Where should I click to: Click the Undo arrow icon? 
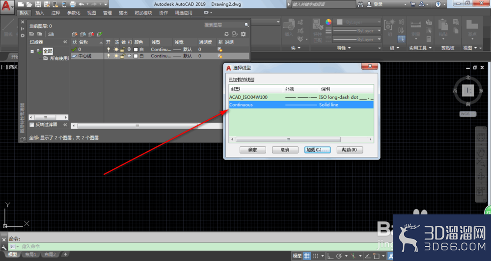pos(81,4)
